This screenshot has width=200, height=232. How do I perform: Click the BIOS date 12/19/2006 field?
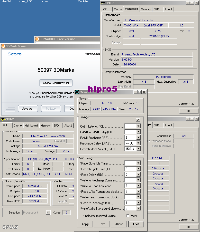157,64
